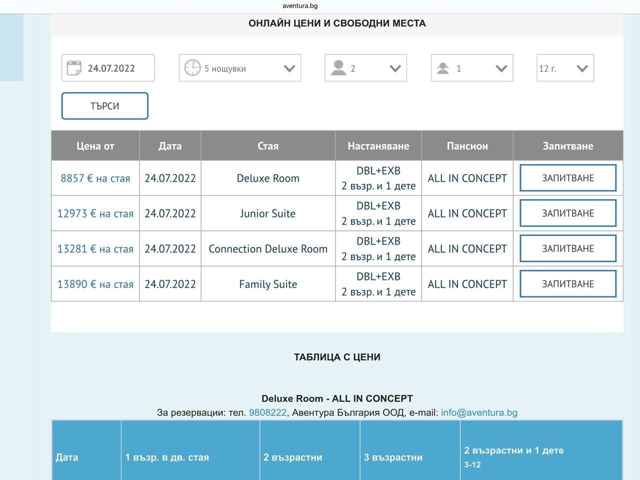
Task: Open the 12973 € price link
Action: (x=95, y=214)
